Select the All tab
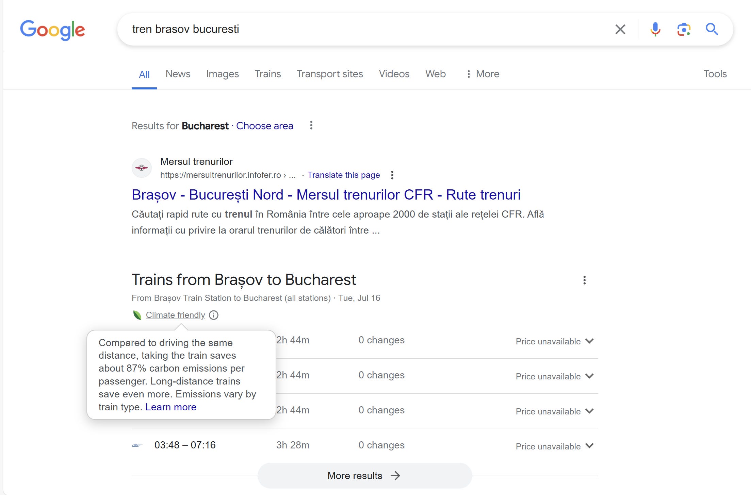The width and height of the screenshot is (751, 495). click(144, 74)
